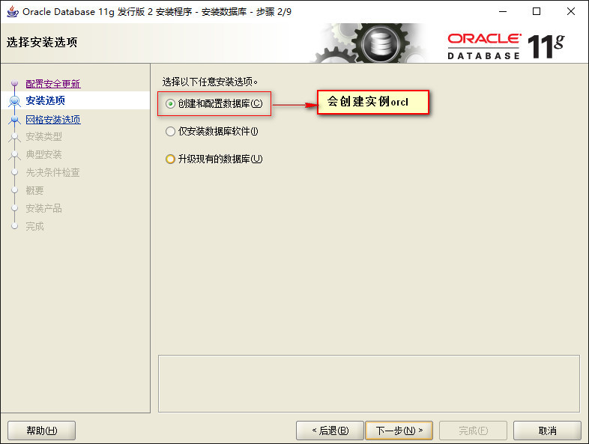The height and width of the screenshot is (444, 589).
Task: Click the empty description text area
Action: tap(369, 383)
